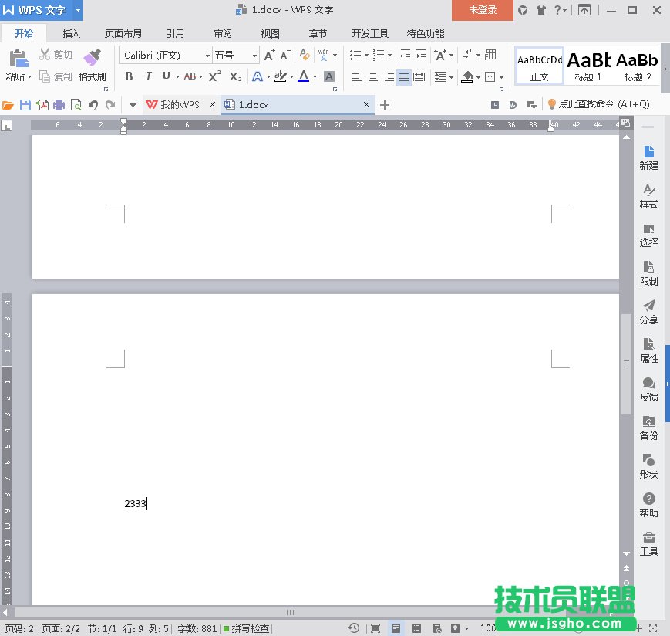Screen dimensions: 670x636
Task: Insert table using the grid icon
Action: point(490,55)
